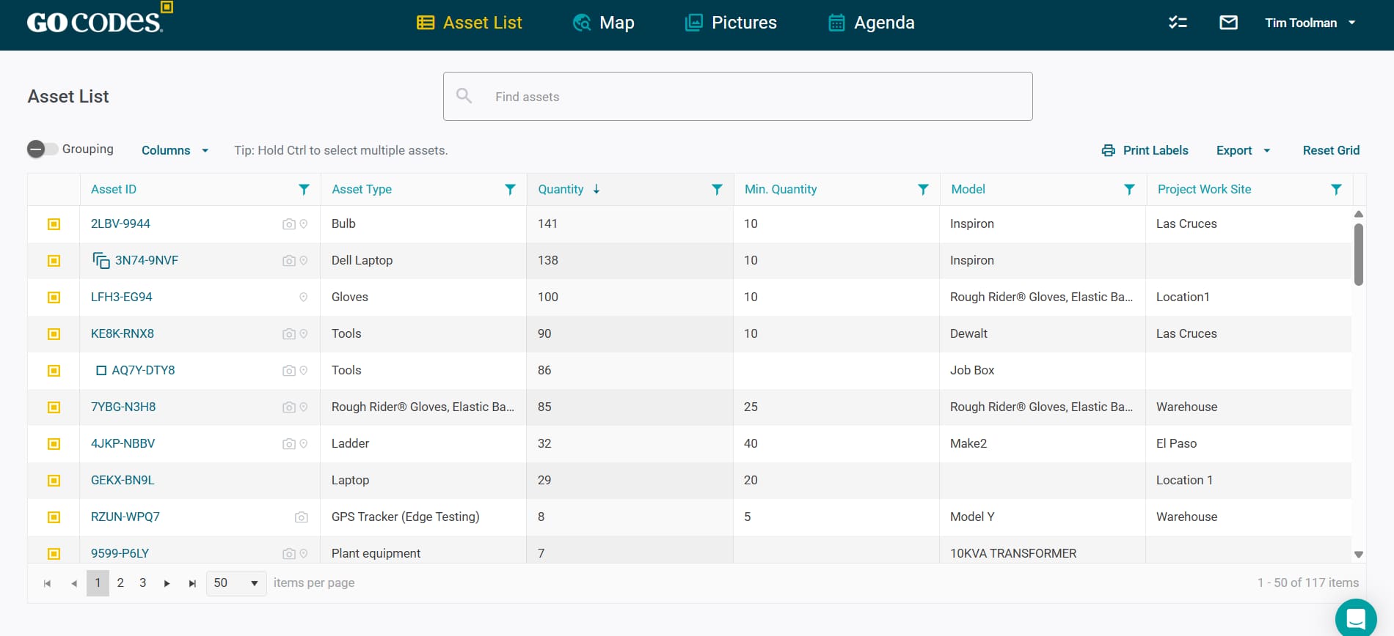The height and width of the screenshot is (636, 1394).
Task: Switch to the Map tab
Action: point(603,23)
